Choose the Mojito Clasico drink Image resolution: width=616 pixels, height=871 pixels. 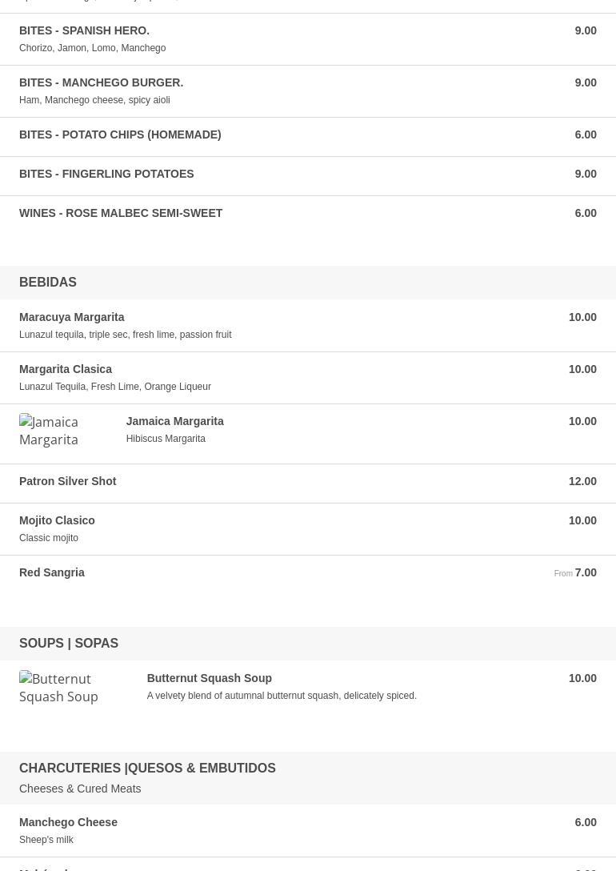pyautogui.click(x=308, y=529)
